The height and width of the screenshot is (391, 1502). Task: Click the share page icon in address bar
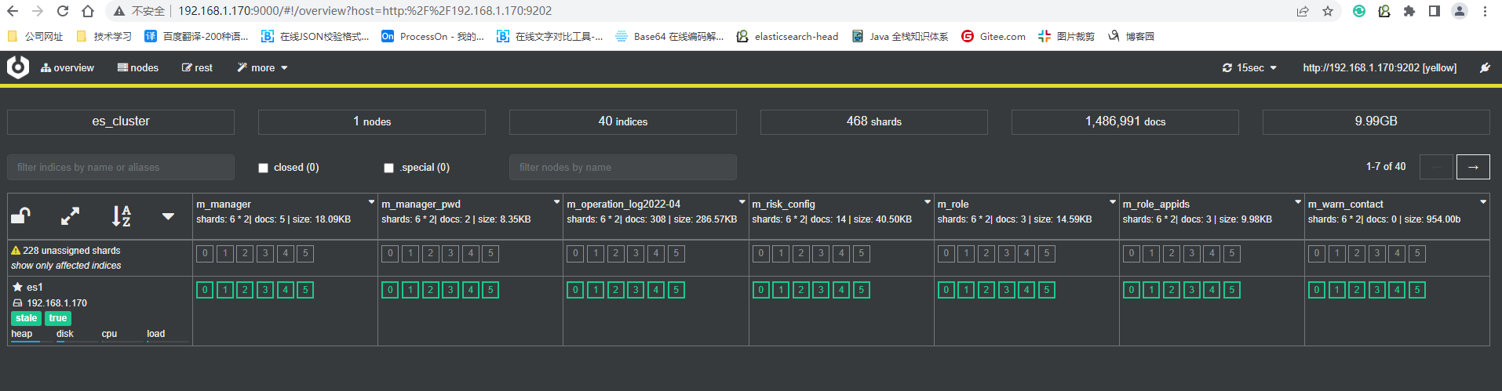1303,11
